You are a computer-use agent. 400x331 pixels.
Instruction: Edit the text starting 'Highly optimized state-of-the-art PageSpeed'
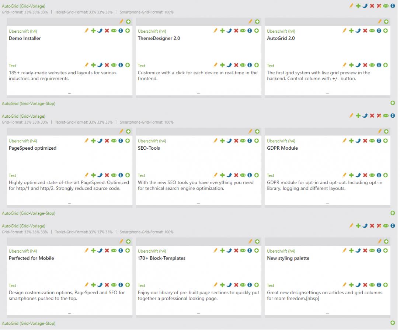[86, 175]
